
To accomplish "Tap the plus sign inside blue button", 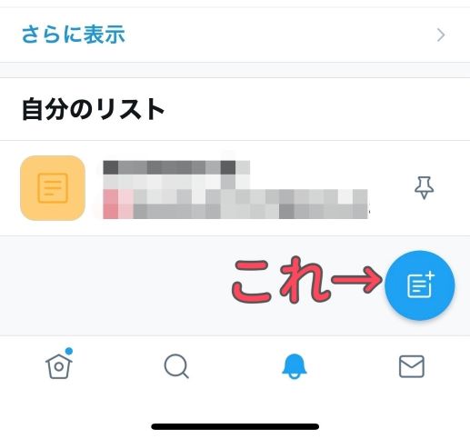I will tap(430, 276).
